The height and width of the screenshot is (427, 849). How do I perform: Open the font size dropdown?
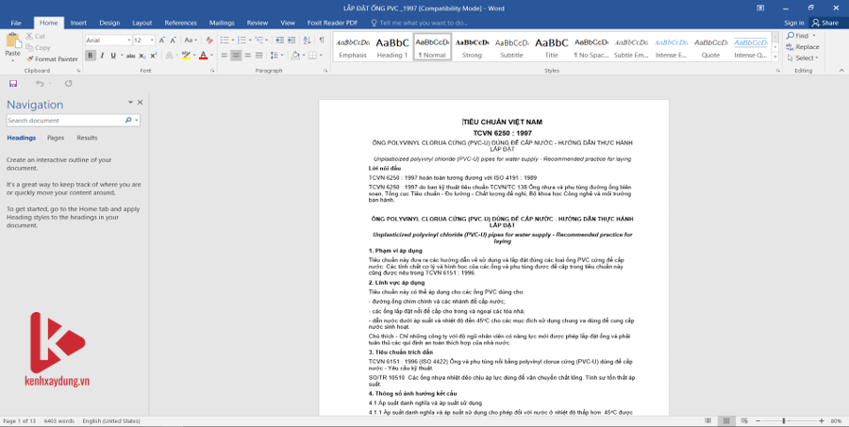[143, 41]
